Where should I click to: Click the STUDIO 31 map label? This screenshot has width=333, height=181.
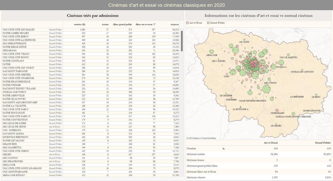click(x=281, y=67)
